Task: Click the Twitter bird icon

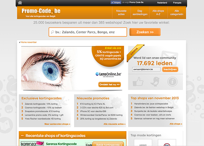Action: tap(155, 81)
